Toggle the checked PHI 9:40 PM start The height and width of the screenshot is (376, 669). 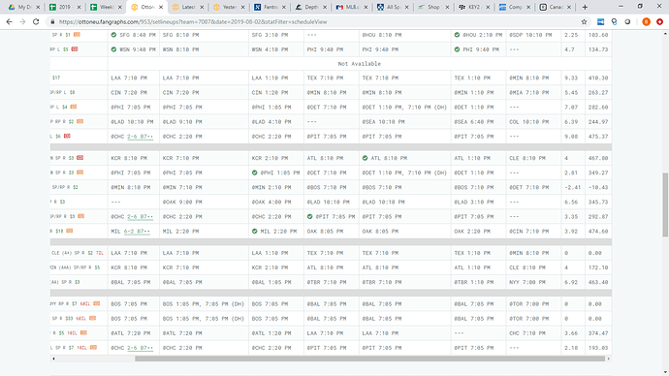457,49
